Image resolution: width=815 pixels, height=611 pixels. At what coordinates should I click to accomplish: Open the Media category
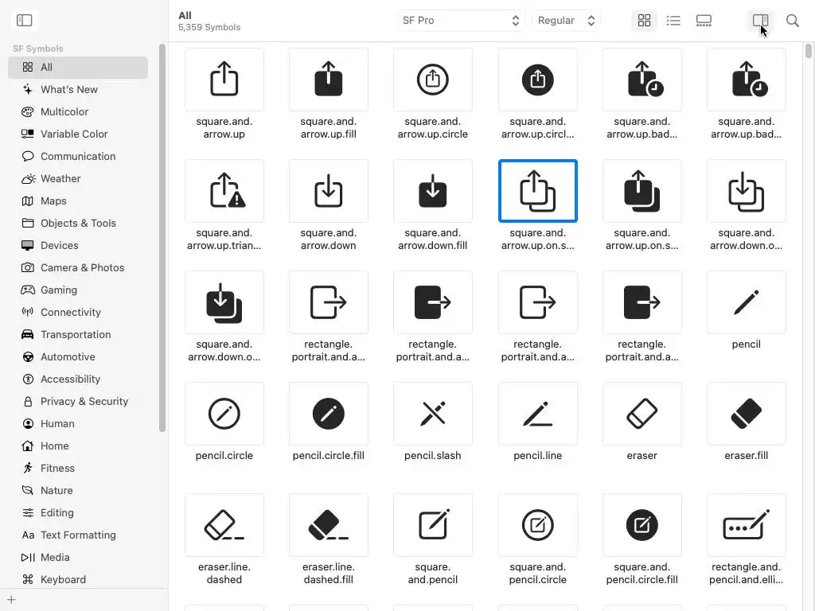pyautogui.click(x=78, y=558)
